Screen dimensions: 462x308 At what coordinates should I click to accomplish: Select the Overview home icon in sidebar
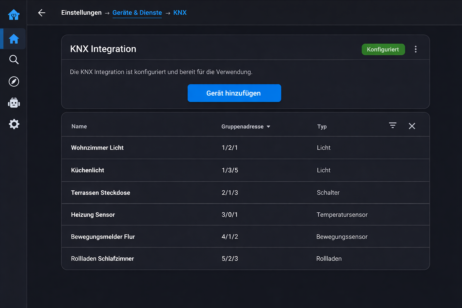click(x=14, y=38)
